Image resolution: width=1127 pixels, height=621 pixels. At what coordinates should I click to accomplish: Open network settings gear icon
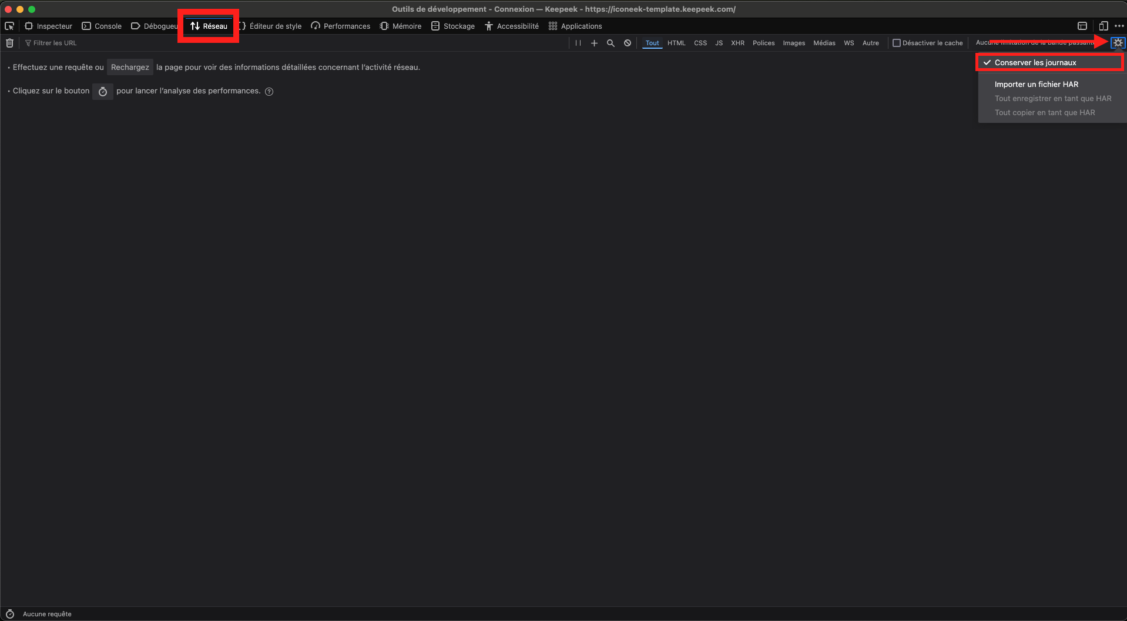click(1118, 43)
